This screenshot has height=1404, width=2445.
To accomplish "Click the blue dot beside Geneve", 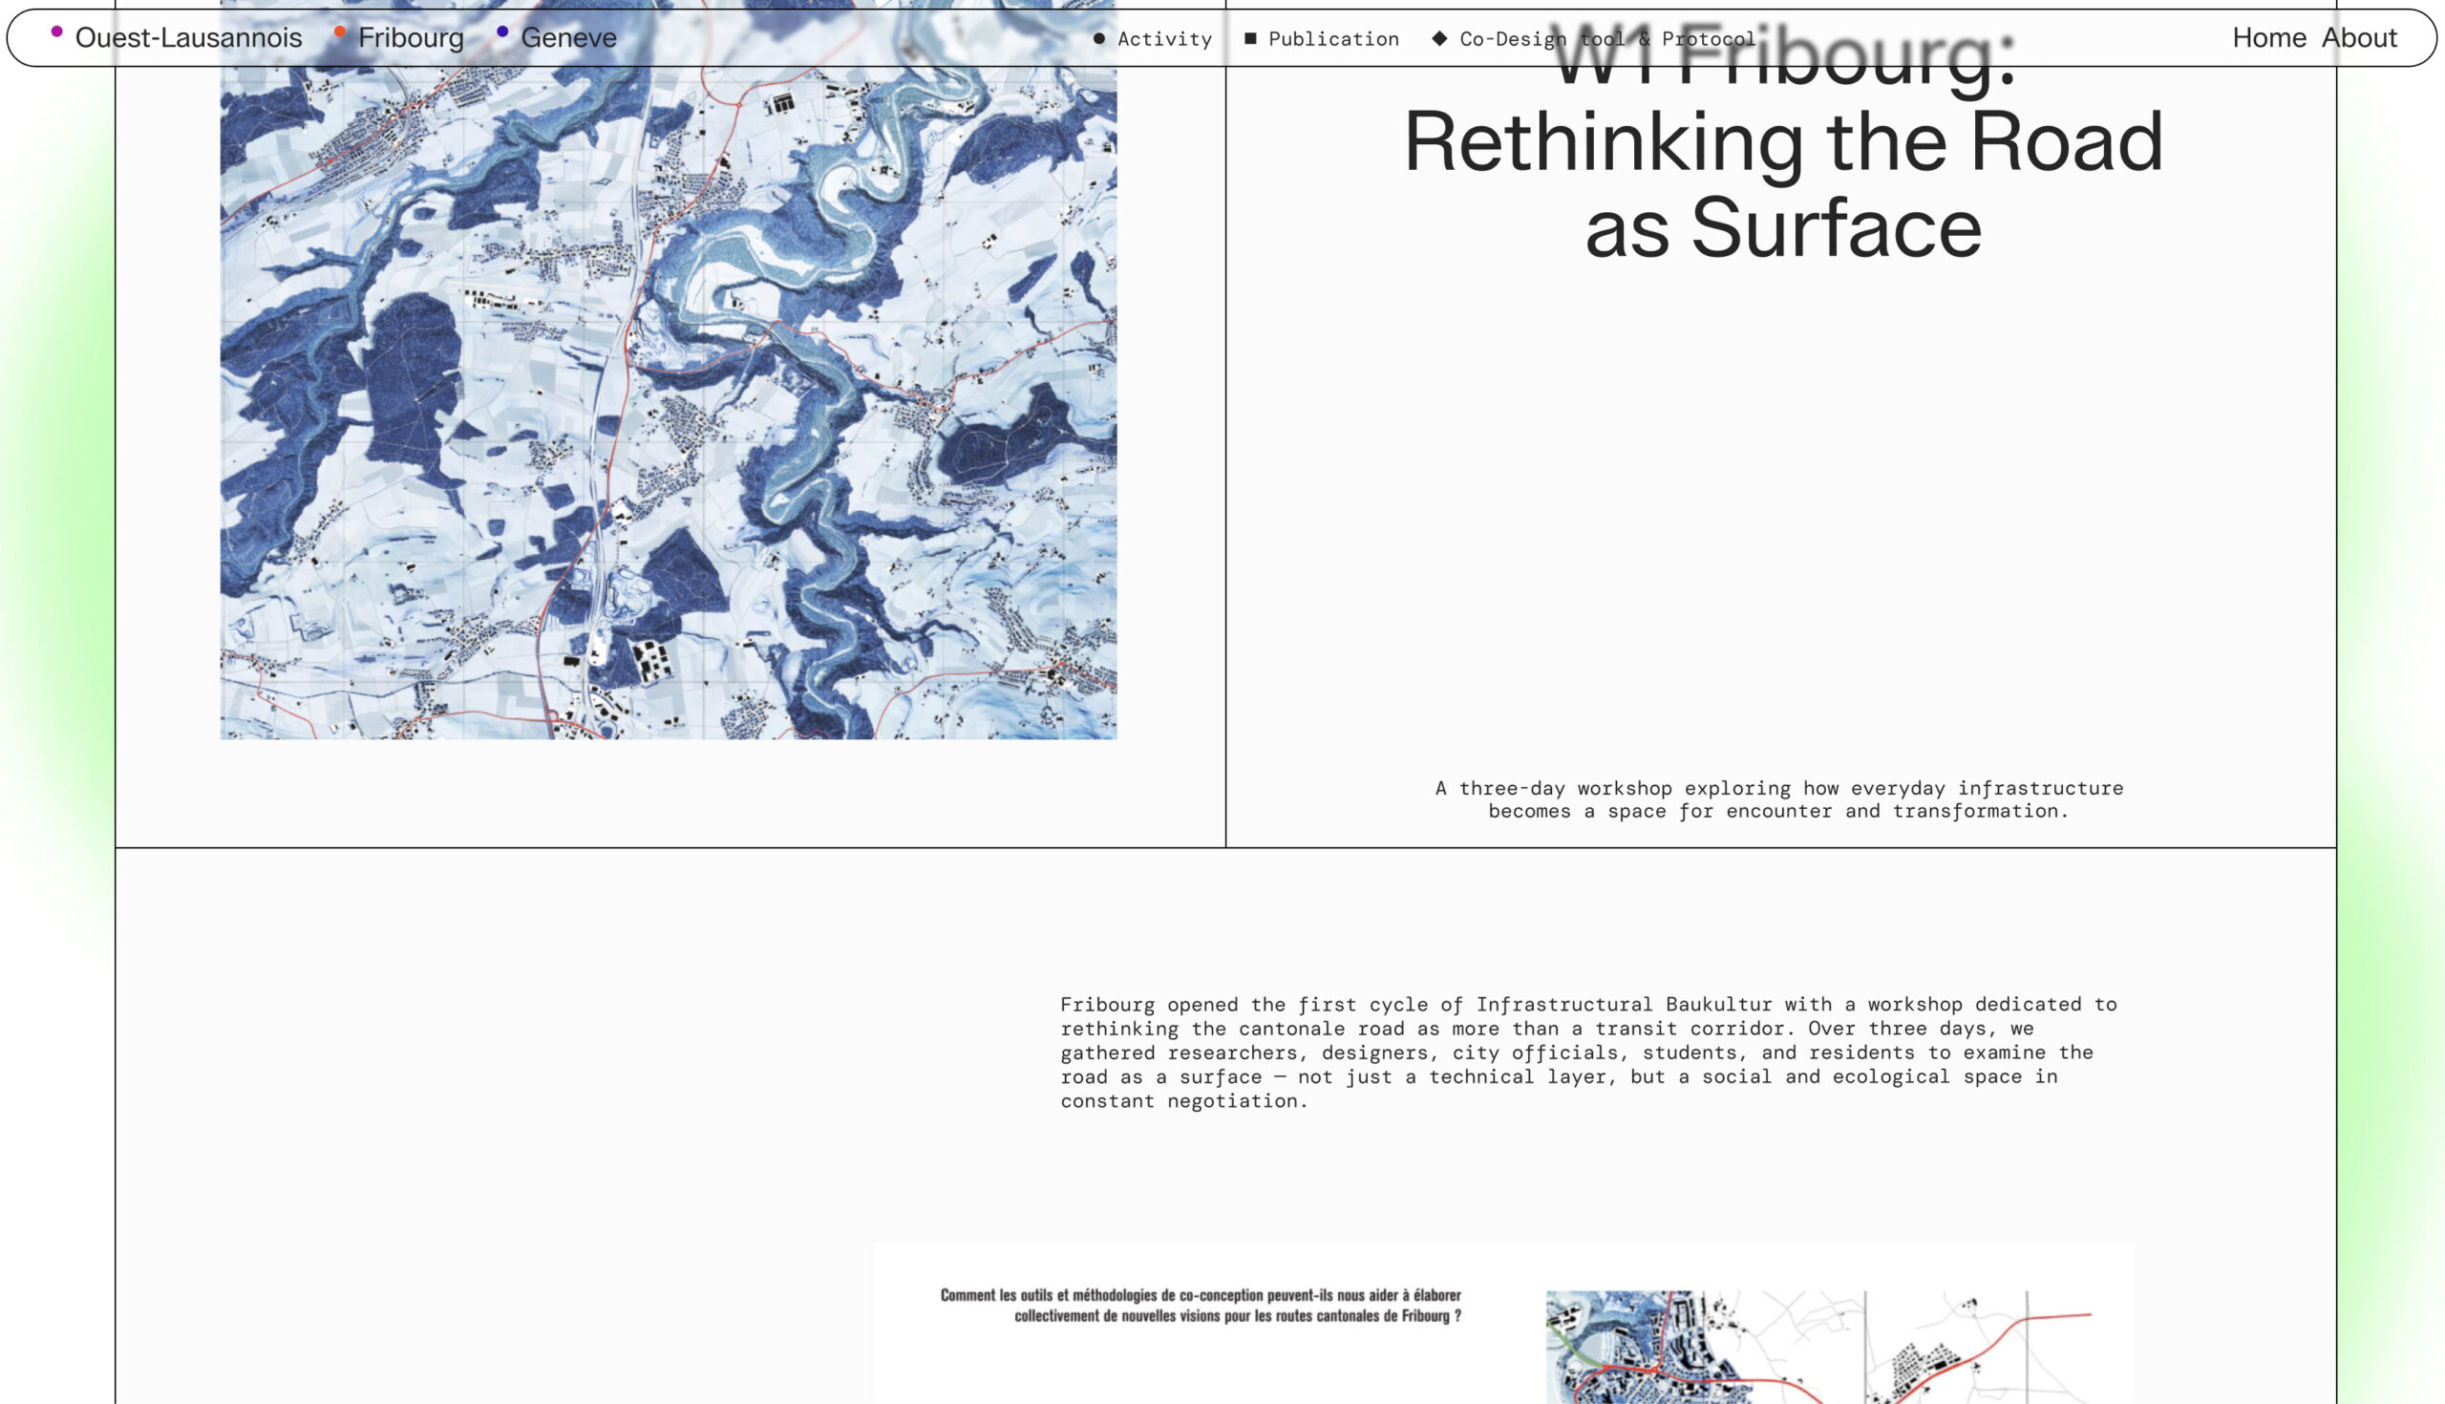I will [502, 32].
